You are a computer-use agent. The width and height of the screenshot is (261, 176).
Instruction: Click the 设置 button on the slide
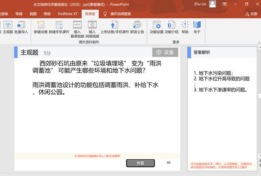(x=165, y=52)
